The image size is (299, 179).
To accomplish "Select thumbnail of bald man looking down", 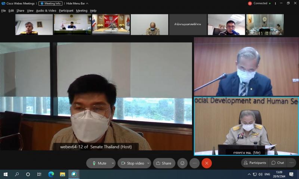I will [149, 25].
